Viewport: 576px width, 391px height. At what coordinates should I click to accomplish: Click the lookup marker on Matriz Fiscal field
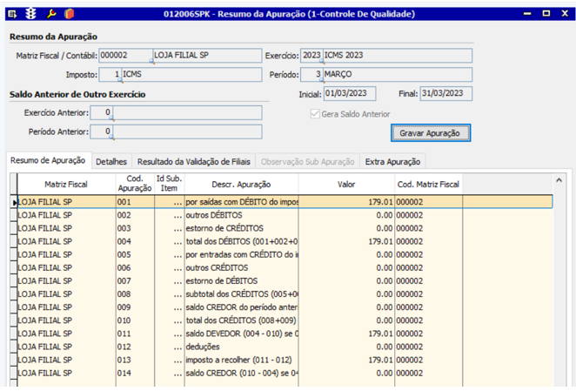153,62
